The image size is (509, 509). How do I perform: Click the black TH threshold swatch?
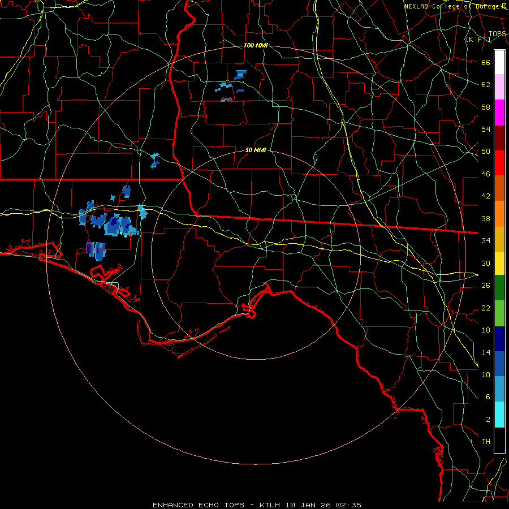[x=499, y=440]
